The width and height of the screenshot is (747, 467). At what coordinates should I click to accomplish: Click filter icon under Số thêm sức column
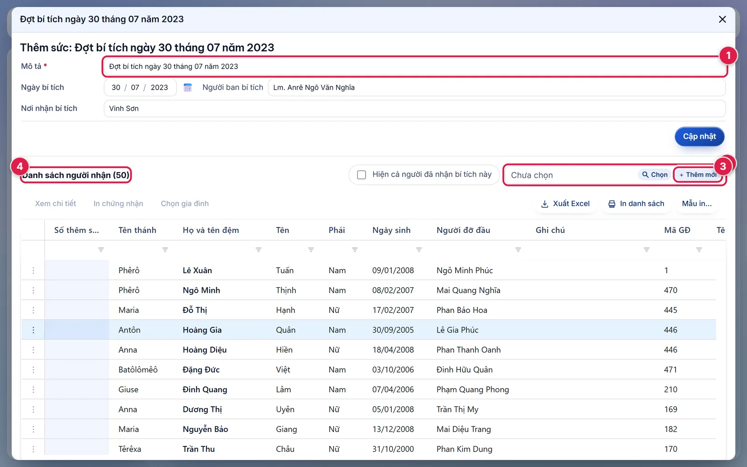tap(101, 250)
